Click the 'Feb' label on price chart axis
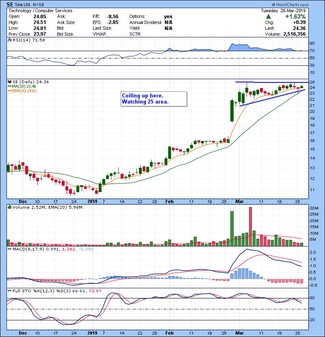 [x=169, y=202]
